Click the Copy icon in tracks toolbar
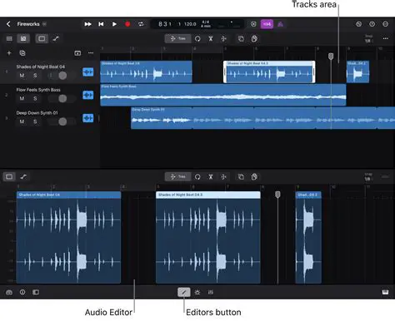The image size is (395, 321). (241, 38)
